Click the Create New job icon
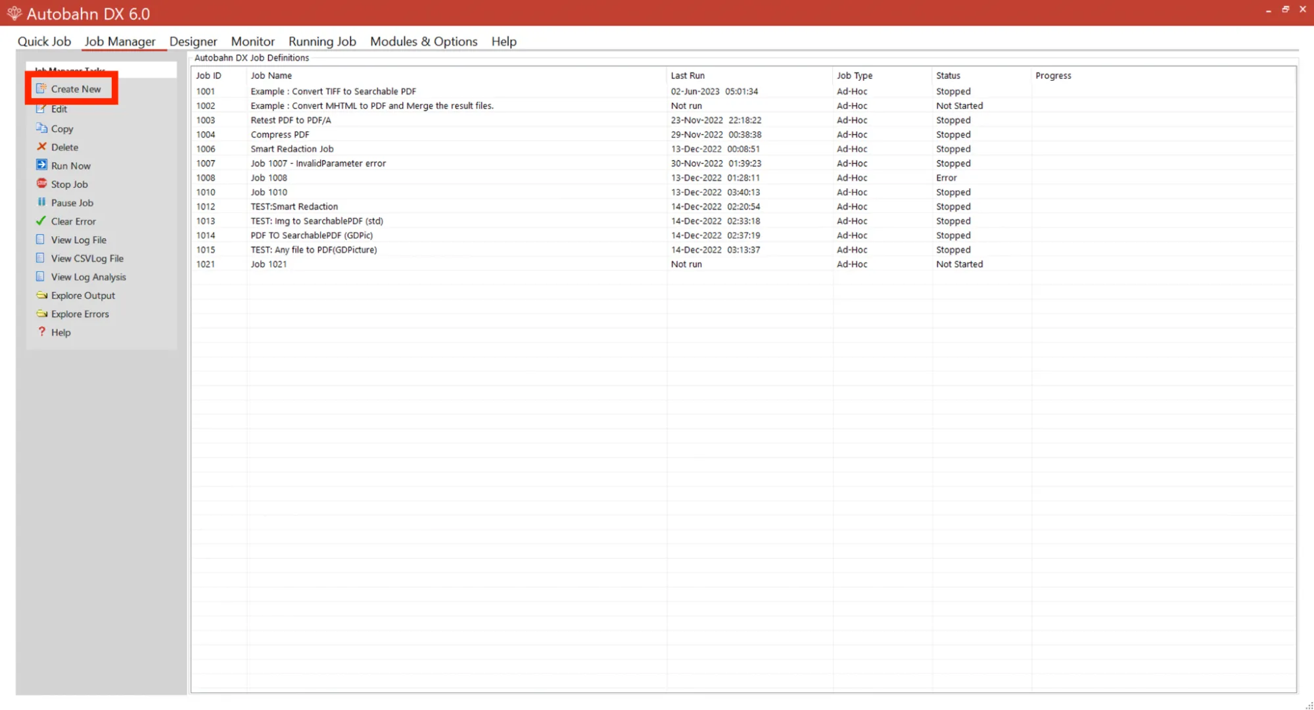The image size is (1314, 710). coord(41,89)
